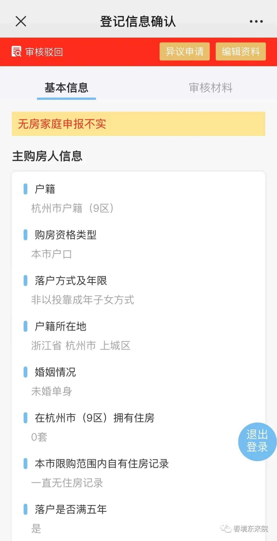
Task: Close the 登记信息确认 page
Action: coord(21,21)
